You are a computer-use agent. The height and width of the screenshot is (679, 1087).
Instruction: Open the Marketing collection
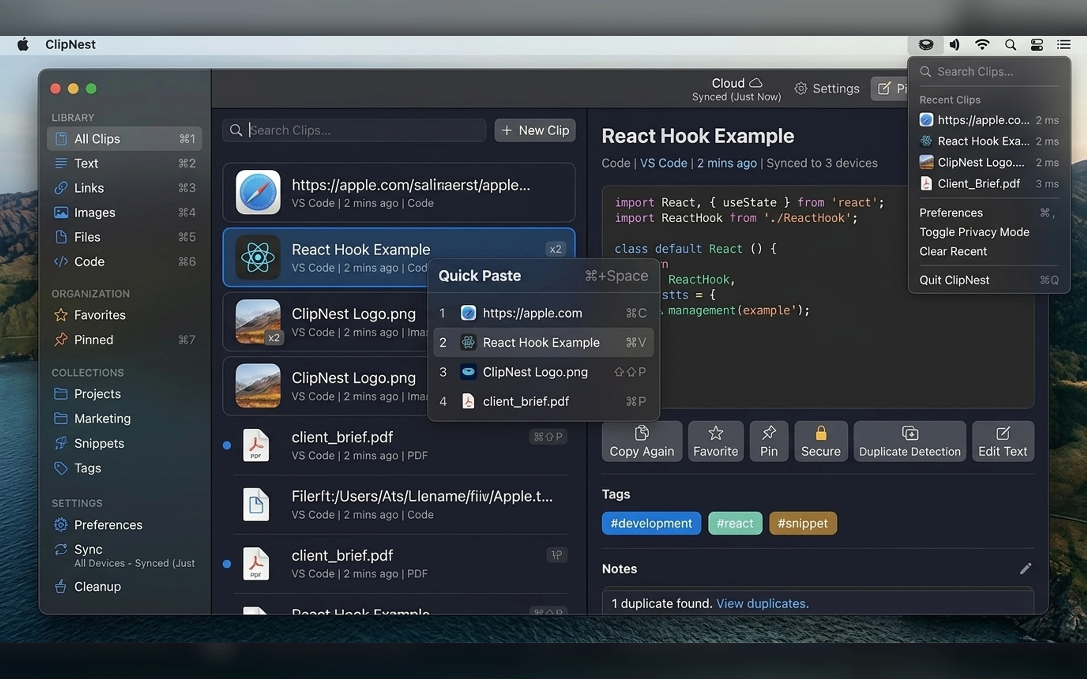pyautogui.click(x=125, y=418)
